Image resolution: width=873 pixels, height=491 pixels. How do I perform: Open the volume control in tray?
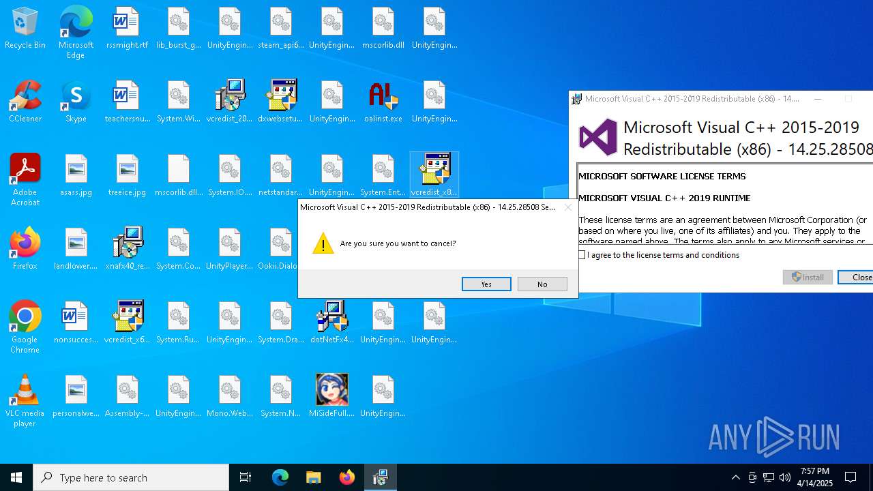click(785, 477)
